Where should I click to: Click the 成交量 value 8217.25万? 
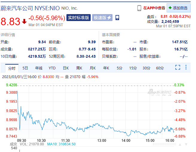[x=37, y=49]
